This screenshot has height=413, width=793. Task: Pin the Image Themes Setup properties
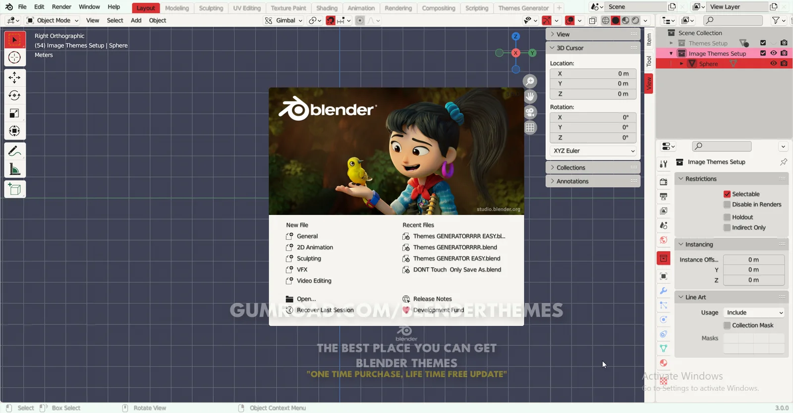784,162
